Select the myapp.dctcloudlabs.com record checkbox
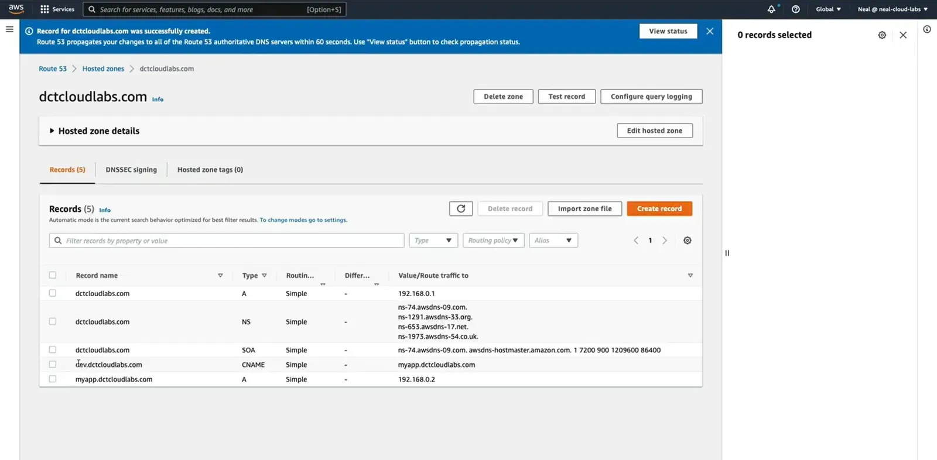Screen dimensions: 937x460 [53, 379]
